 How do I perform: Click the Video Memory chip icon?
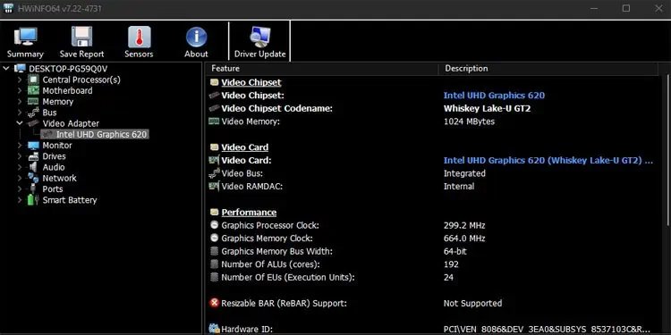214,121
